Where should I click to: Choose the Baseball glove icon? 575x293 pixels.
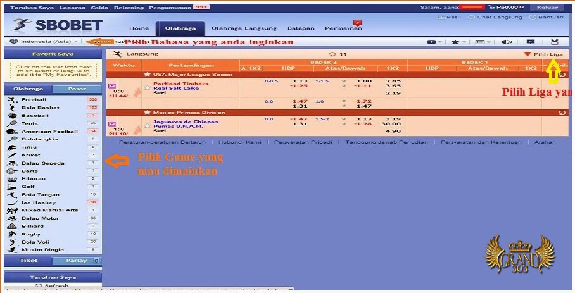(x=12, y=116)
